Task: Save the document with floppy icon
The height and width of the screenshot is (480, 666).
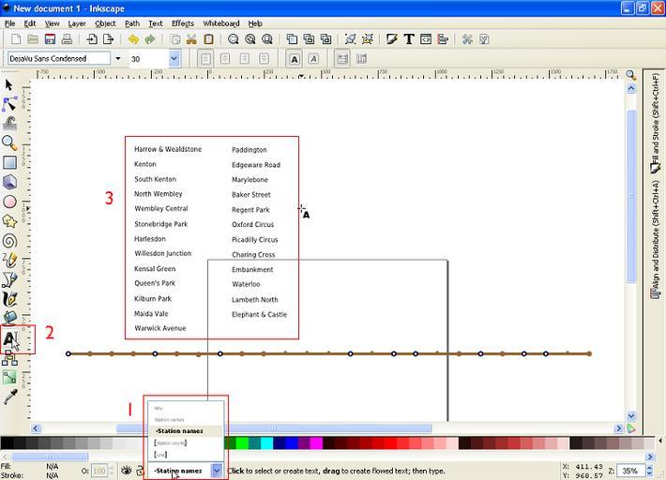Action: 50,39
